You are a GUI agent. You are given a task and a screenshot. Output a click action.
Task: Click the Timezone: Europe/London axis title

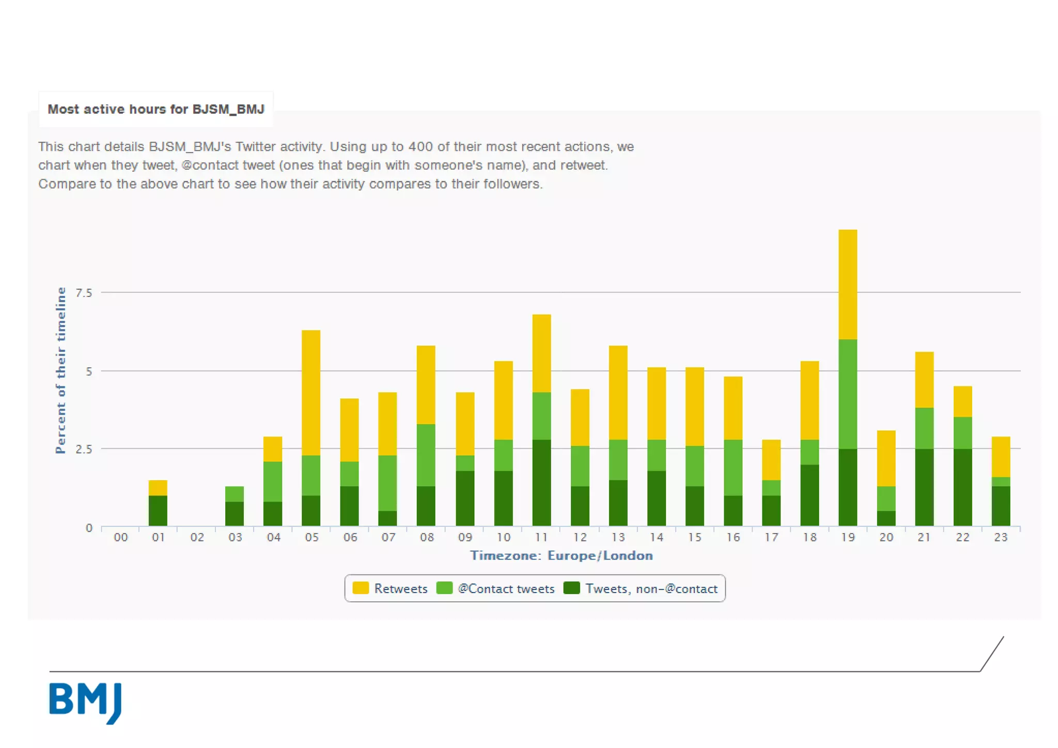point(561,556)
